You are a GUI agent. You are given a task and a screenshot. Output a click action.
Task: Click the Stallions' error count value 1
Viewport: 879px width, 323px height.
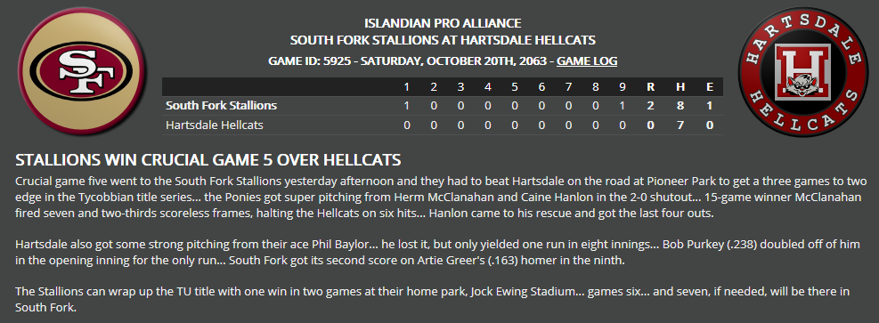(710, 105)
